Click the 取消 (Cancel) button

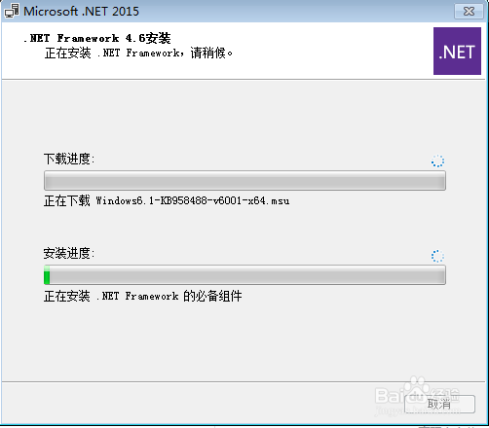click(x=439, y=404)
